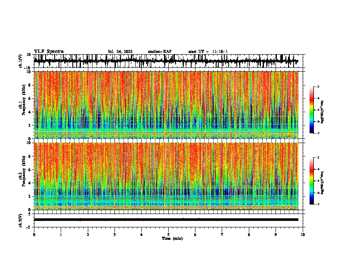Click the ch.2 frequency spectrogram panel
The height and width of the screenshot is (263, 341).
(166, 176)
